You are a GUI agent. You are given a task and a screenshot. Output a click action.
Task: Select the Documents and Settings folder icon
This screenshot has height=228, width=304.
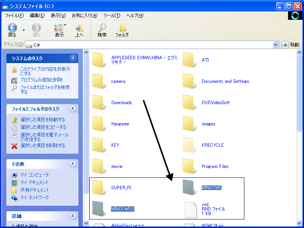coord(190,81)
